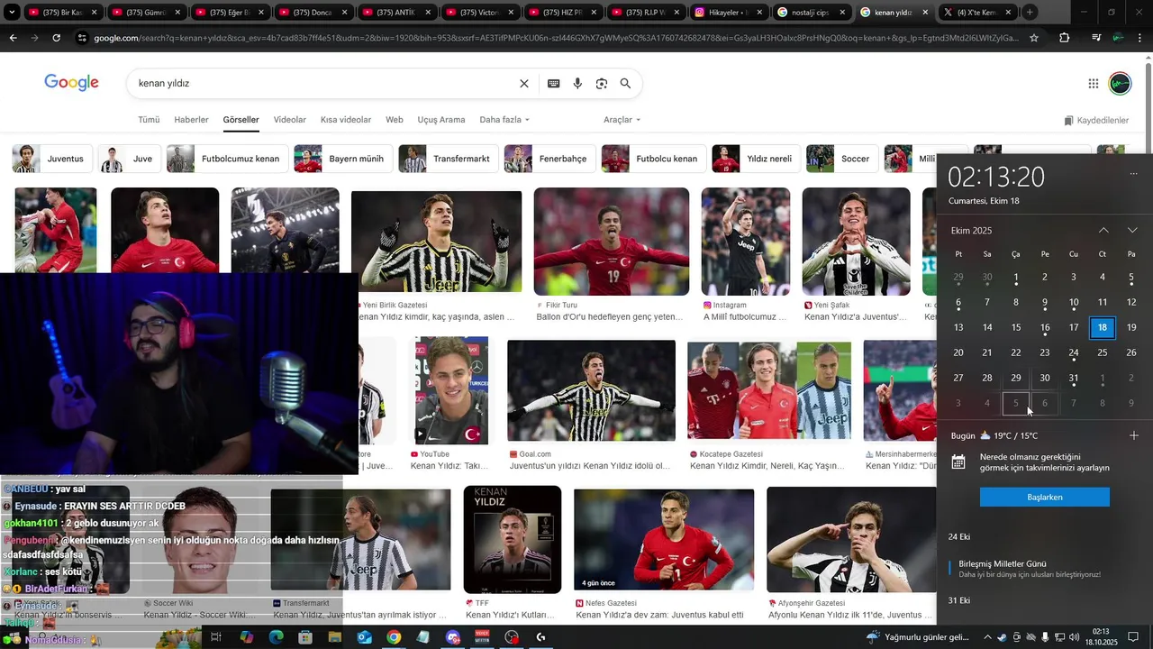Open Microsoft Store from the taskbar

pyautogui.click(x=305, y=637)
